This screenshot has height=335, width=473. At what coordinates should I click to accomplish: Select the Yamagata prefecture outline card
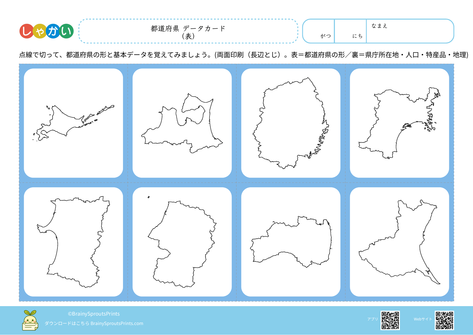182,242
